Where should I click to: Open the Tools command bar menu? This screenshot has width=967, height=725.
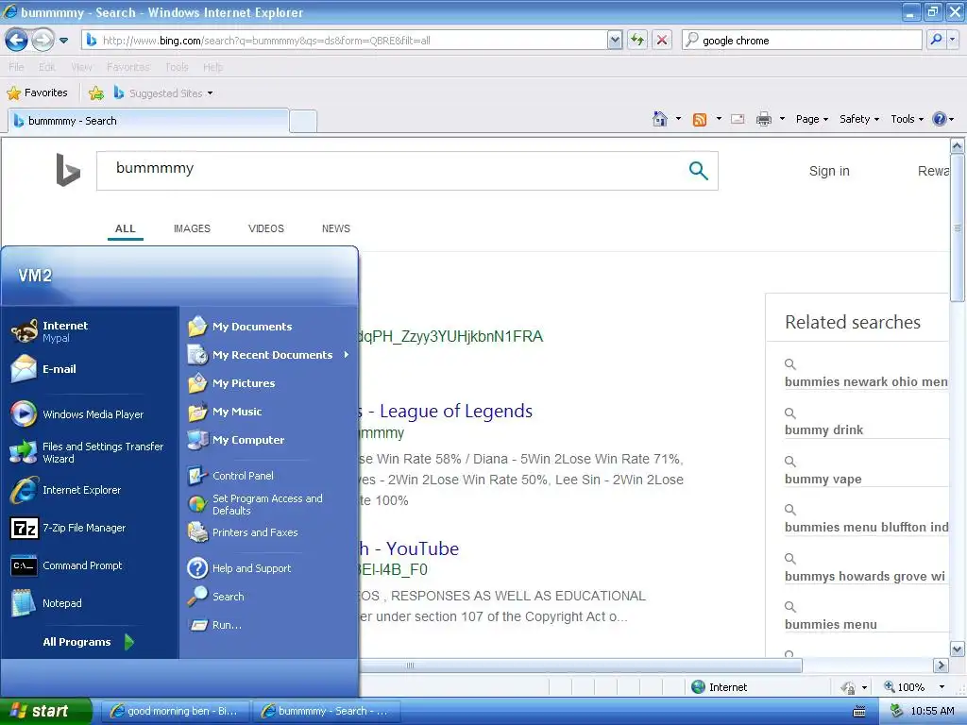click(x=907, y=119)
